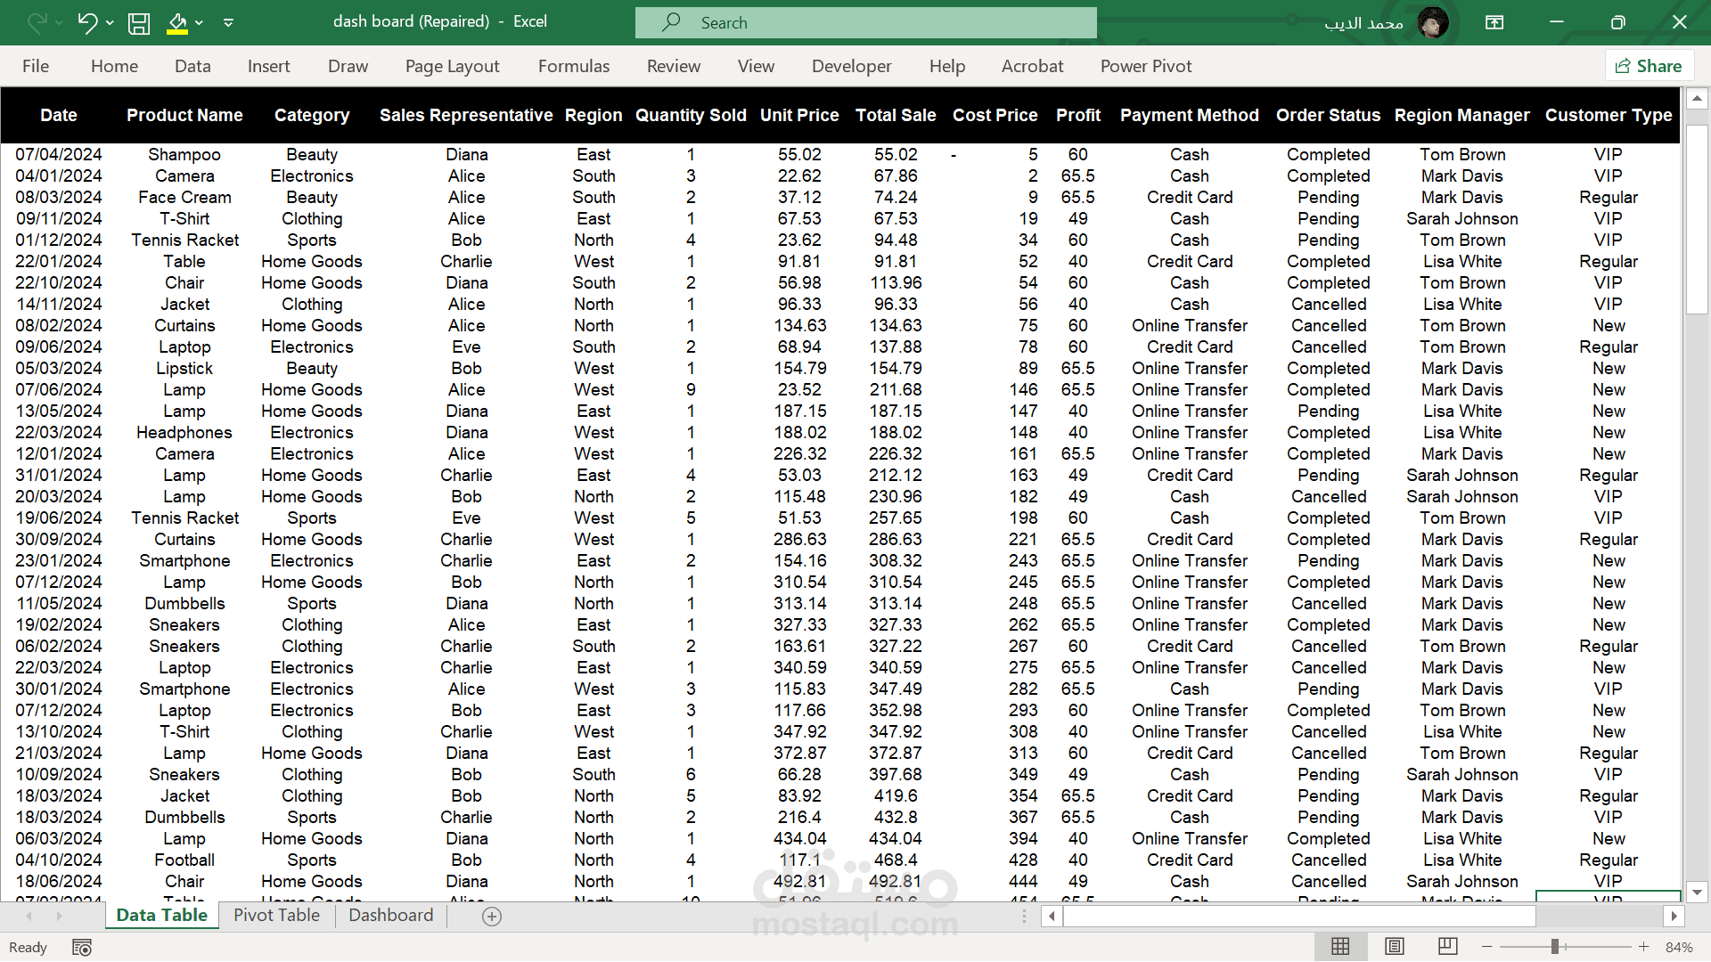Click the Save floppy disk icon

pos(139,22)
